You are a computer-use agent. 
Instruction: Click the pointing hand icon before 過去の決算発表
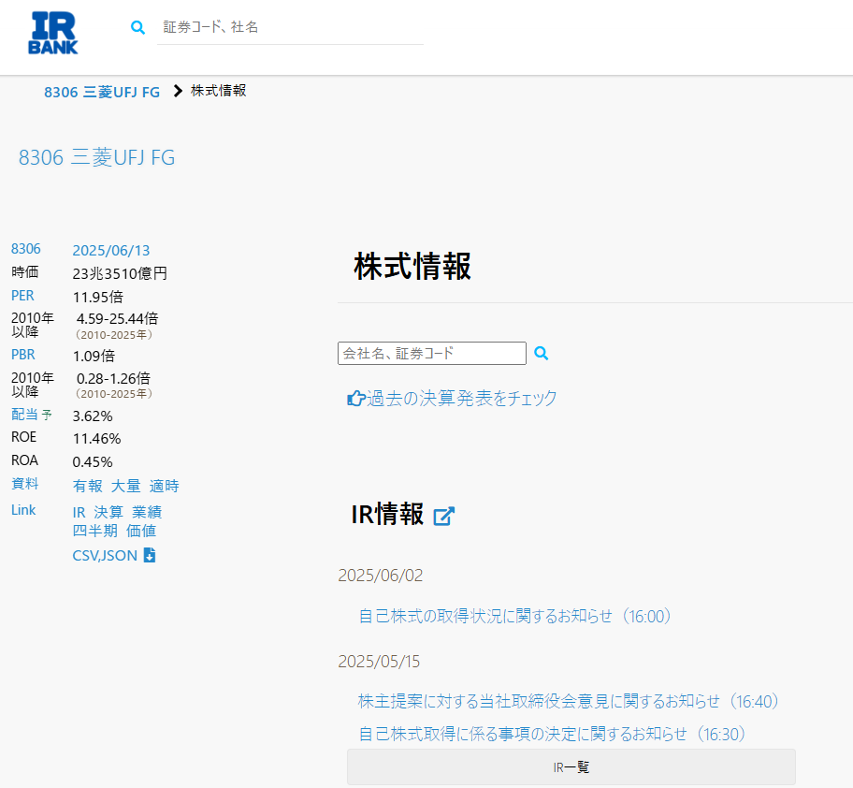point(355,399)
